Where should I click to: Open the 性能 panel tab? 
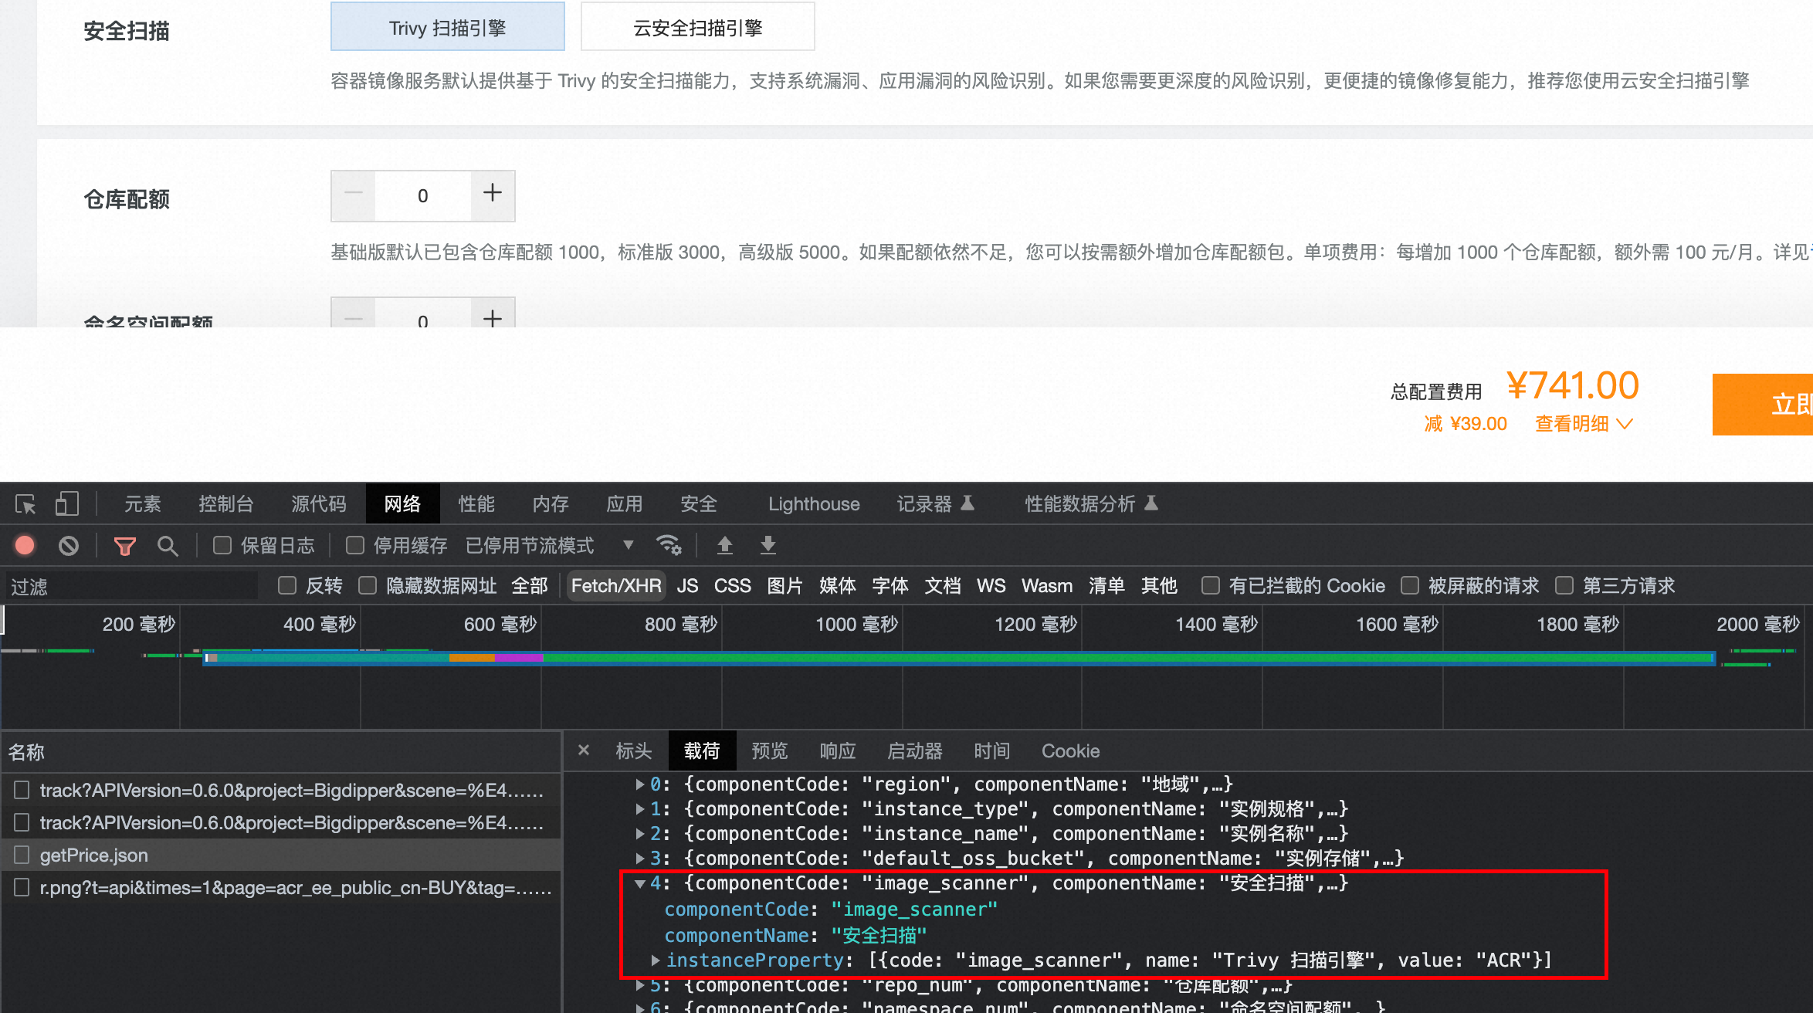pos(476,504)
